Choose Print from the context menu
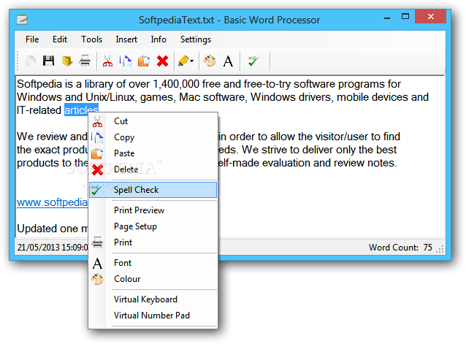The width and height of the screenshot is (466, 344). tap(153, 242)
